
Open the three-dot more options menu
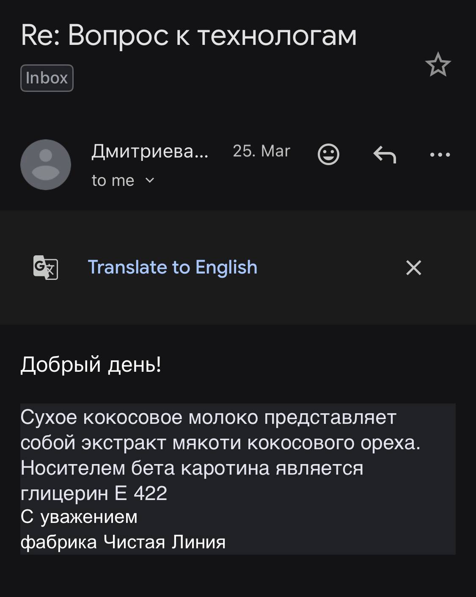440,155
